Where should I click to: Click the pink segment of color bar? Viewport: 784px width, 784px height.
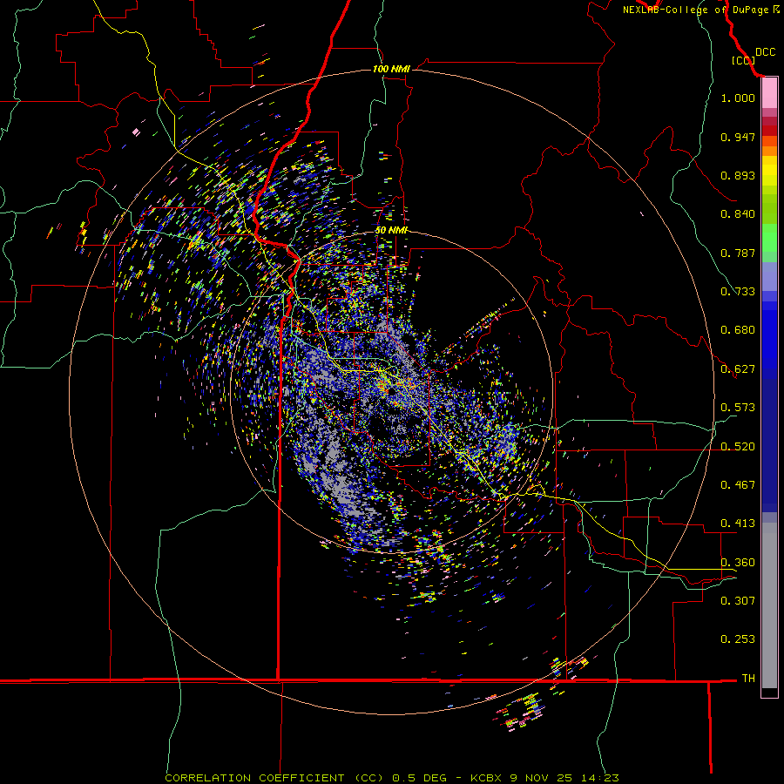(x=769, y=93)
